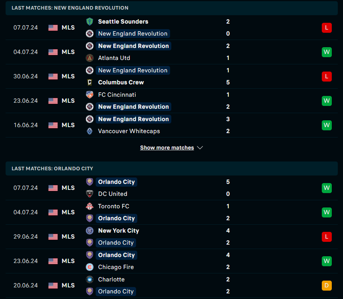Click Orlando City score 5 against DC United
This screenshot has width=343, height=299.
[228, 182]
